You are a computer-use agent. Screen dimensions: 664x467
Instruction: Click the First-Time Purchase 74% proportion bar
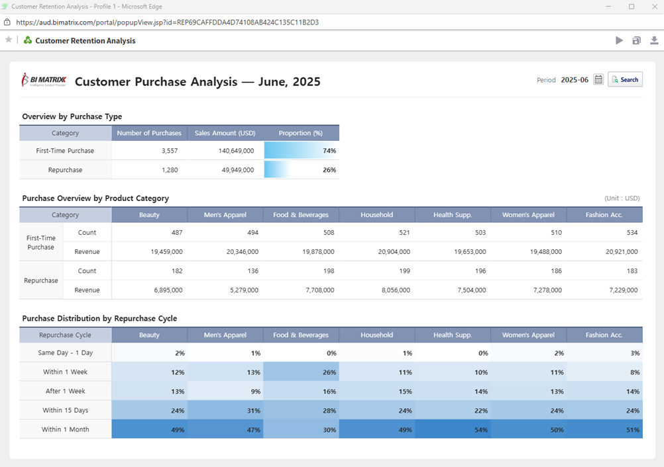(x=301, y=151)
